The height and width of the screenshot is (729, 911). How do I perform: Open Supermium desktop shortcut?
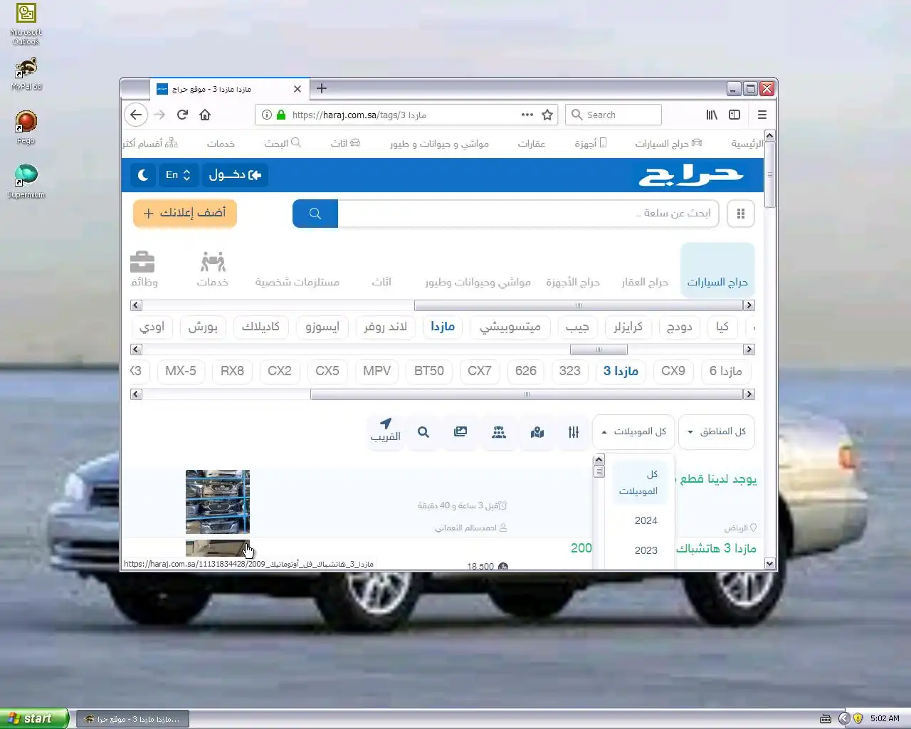pos(26,182)
